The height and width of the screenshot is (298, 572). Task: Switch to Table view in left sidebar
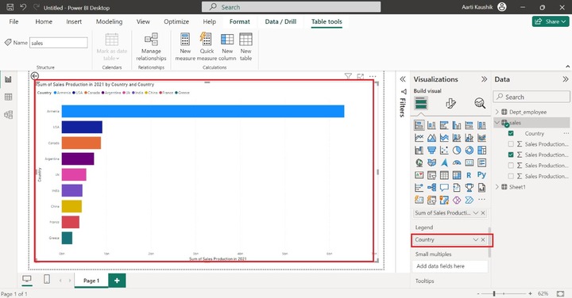click(8, 97)
